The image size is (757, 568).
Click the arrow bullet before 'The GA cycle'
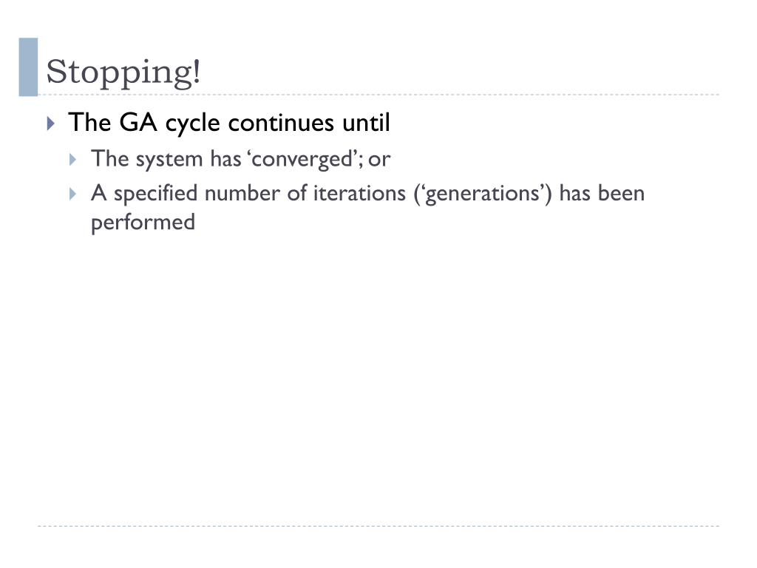click(x=51, y=124)
